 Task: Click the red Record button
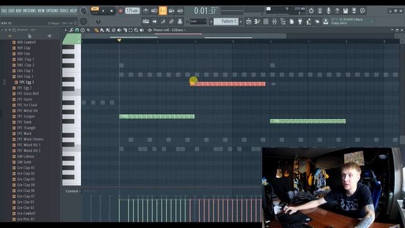click(x=120, y=11)
